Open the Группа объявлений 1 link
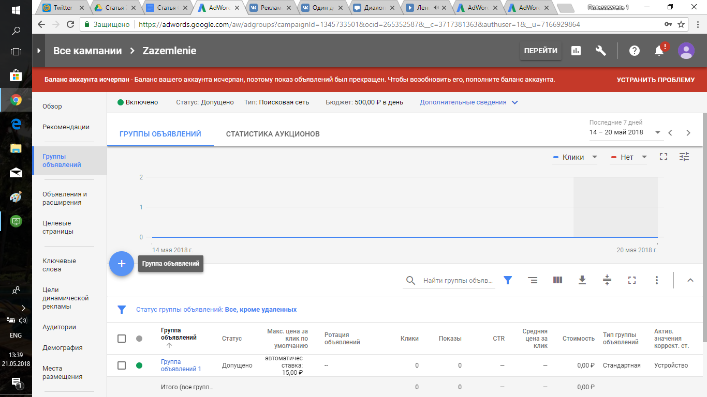This screenshot has width=707, height=397. 181,365
